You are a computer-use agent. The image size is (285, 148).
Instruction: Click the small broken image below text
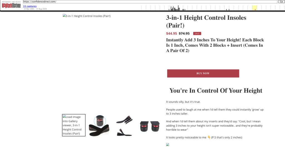coord(168,145)
